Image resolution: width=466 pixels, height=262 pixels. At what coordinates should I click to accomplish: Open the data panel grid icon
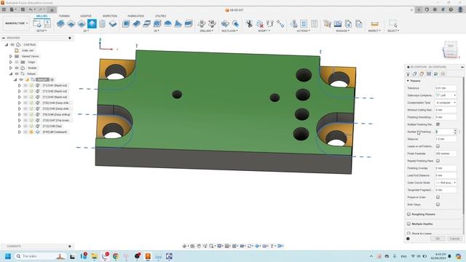pos(4,9)
